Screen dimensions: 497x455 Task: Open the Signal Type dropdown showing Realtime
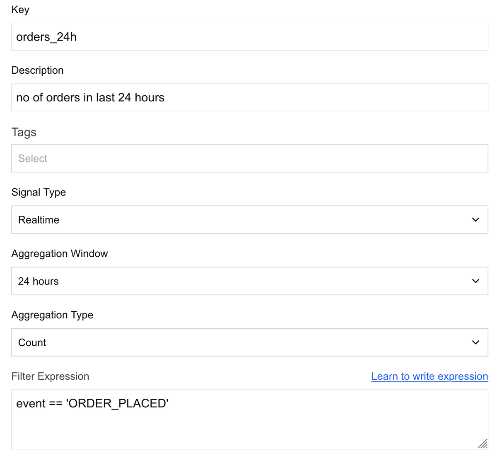coord(248,220)
